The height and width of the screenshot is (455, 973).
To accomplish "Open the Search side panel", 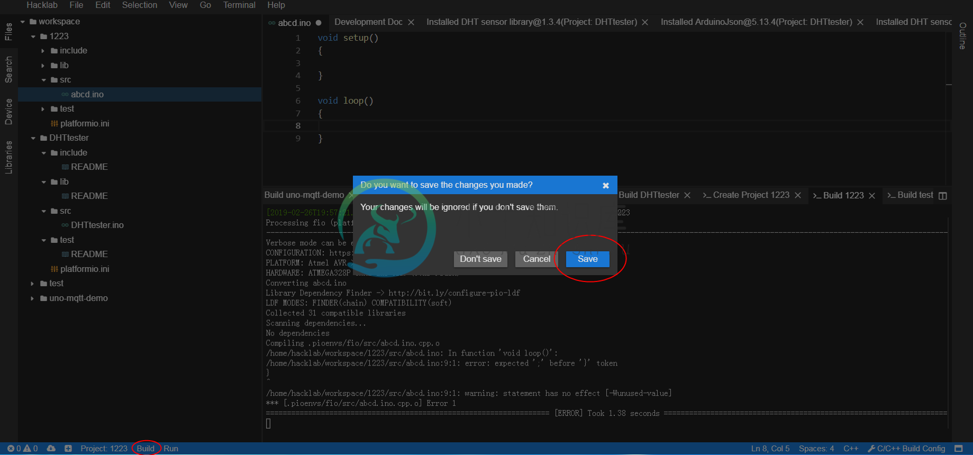I will (x=8, y=70).
